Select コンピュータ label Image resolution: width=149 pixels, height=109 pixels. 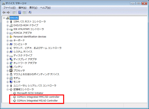[x=20, y=44]
